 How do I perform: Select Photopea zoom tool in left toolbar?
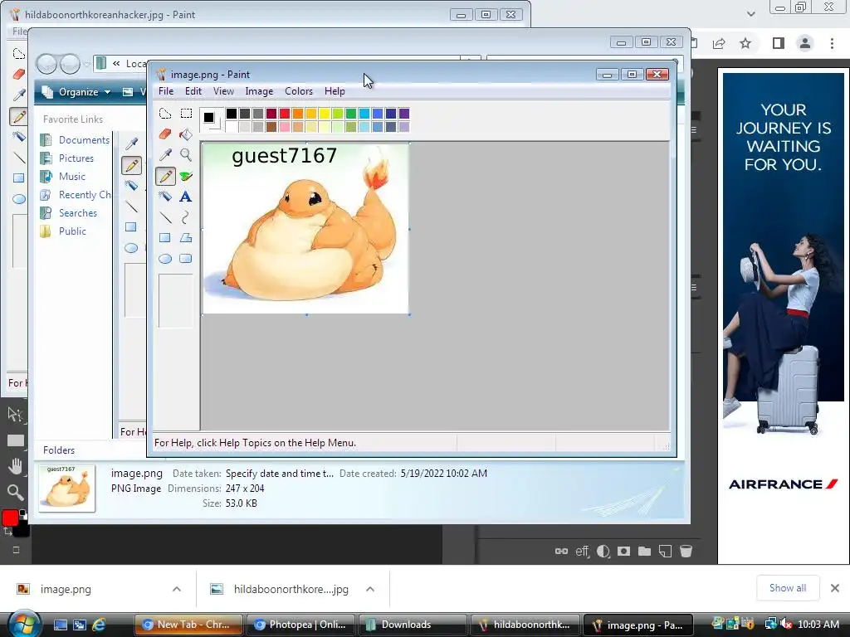pyautogui.click(x=15, y=493)
